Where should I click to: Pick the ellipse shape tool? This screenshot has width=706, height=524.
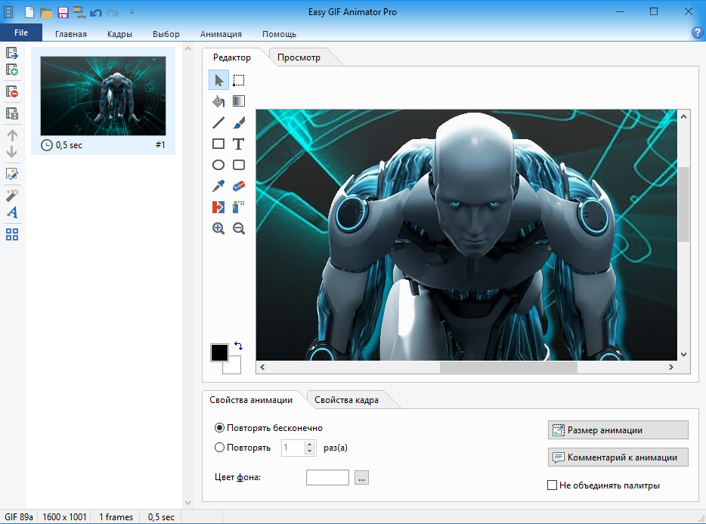pos(218,165)
